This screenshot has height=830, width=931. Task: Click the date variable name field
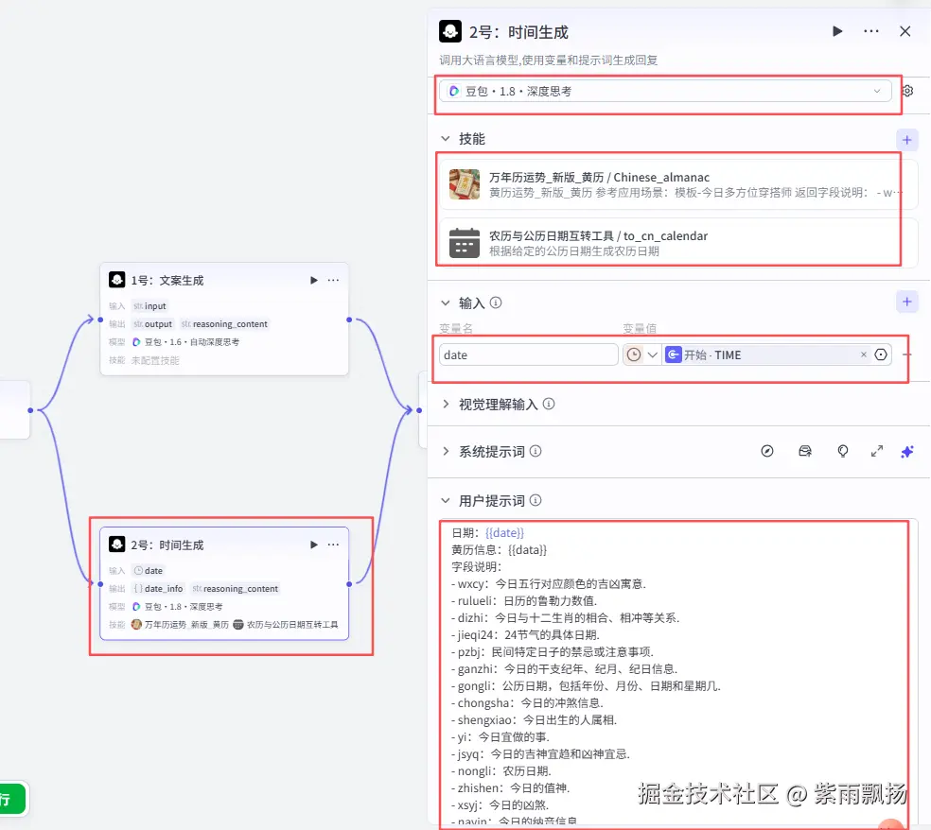[x=529, y=354]
